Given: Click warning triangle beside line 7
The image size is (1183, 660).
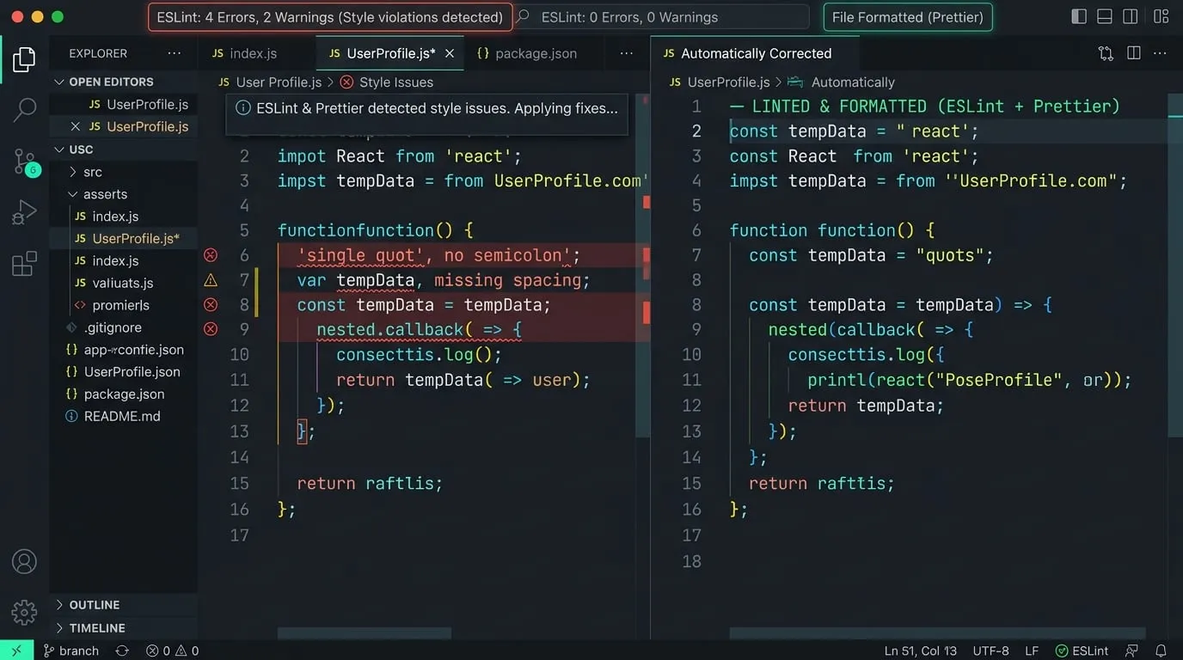Looking at the screenshot, I should [211, 280].
